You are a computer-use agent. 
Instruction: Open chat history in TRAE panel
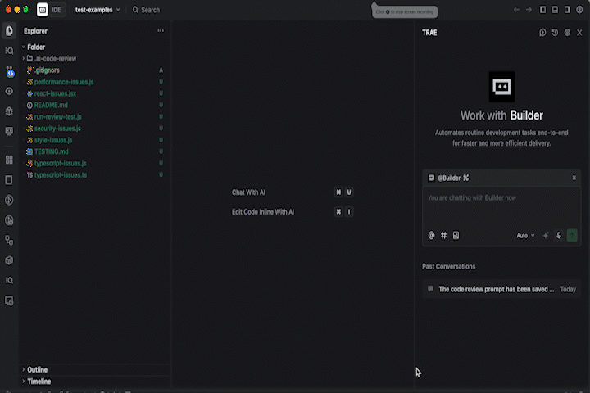pos(555,33)
